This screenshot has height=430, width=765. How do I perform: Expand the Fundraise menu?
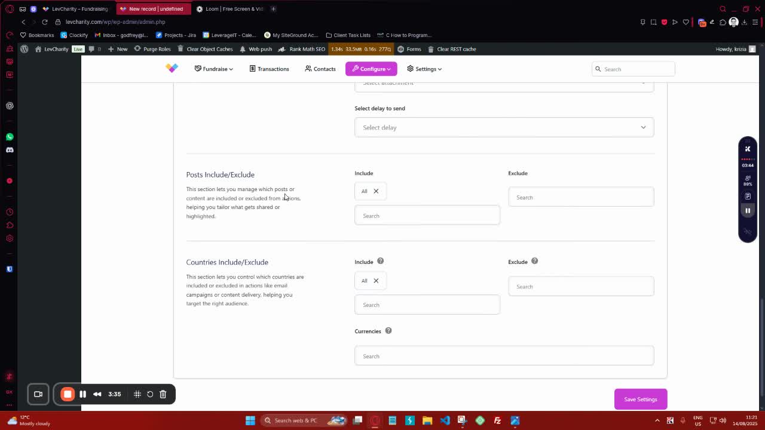[x=213, y=69]
